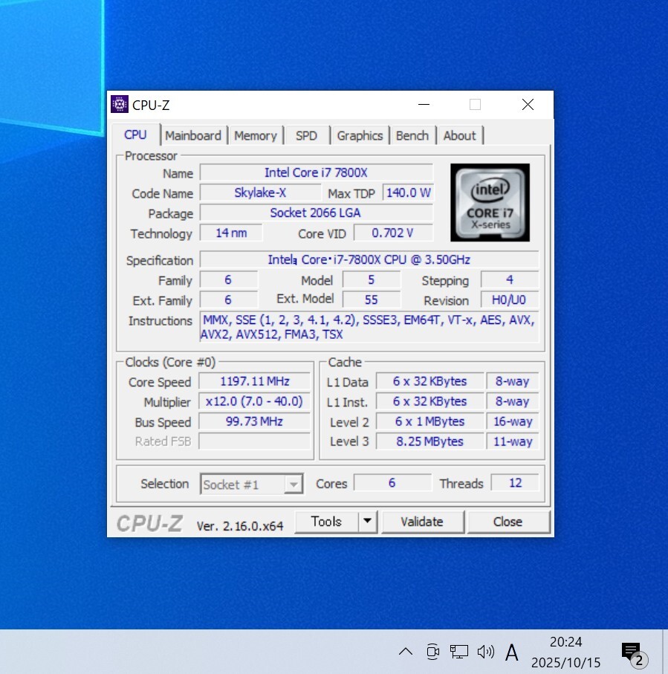The width and height of the screenshot is (668, 674).
Task: Go to the Bench tab
Action: [x=412, y=136]
